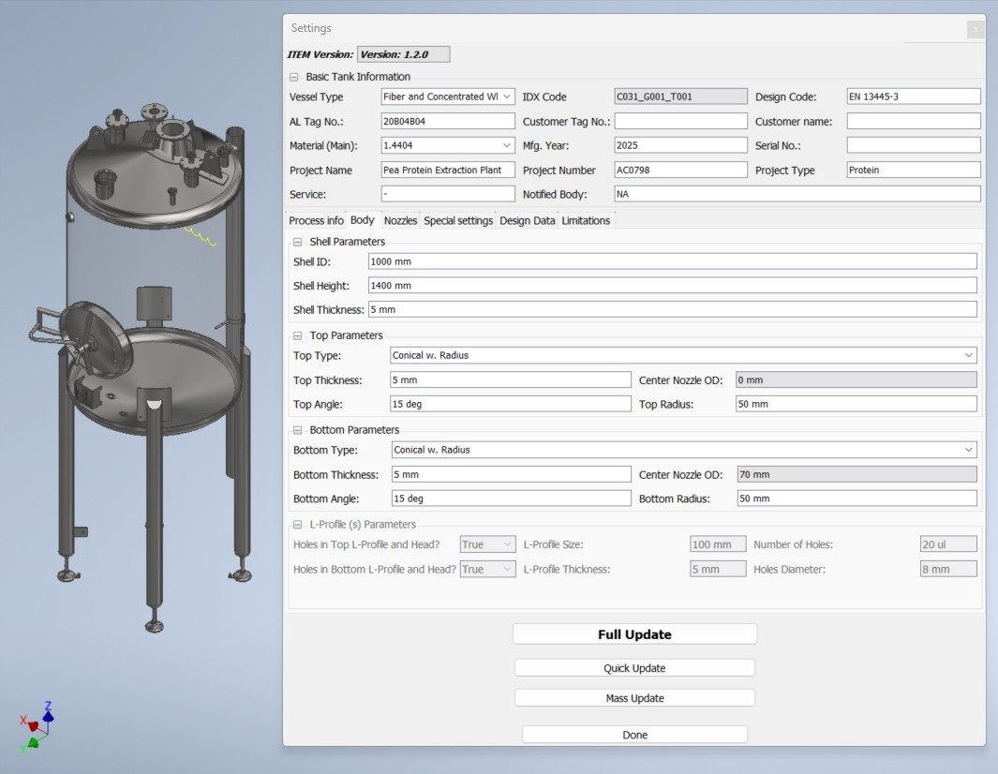The height and width of the screenshot is (774, 998).
Task: Click the Serial No. field
Action: pyautogui.click(x=914, y=145)
